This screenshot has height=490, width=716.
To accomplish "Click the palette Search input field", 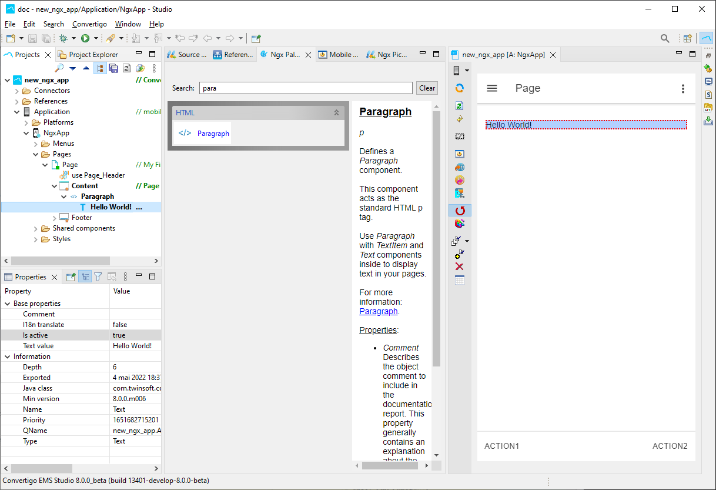I will 306,88.
